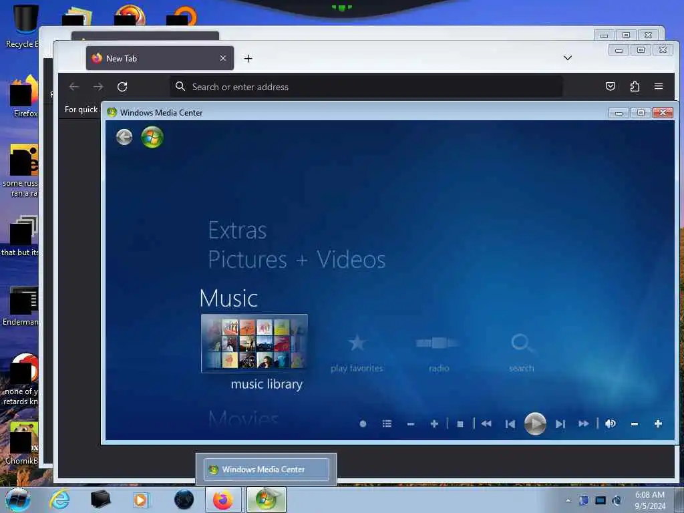
Task: Click Media Center taskbar button
Action: click(x=267, y=500)
